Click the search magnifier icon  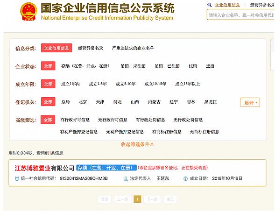pos(209,5)
